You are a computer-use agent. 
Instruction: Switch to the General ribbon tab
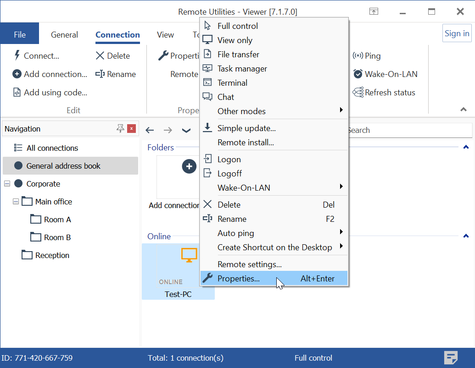(64, 35)
